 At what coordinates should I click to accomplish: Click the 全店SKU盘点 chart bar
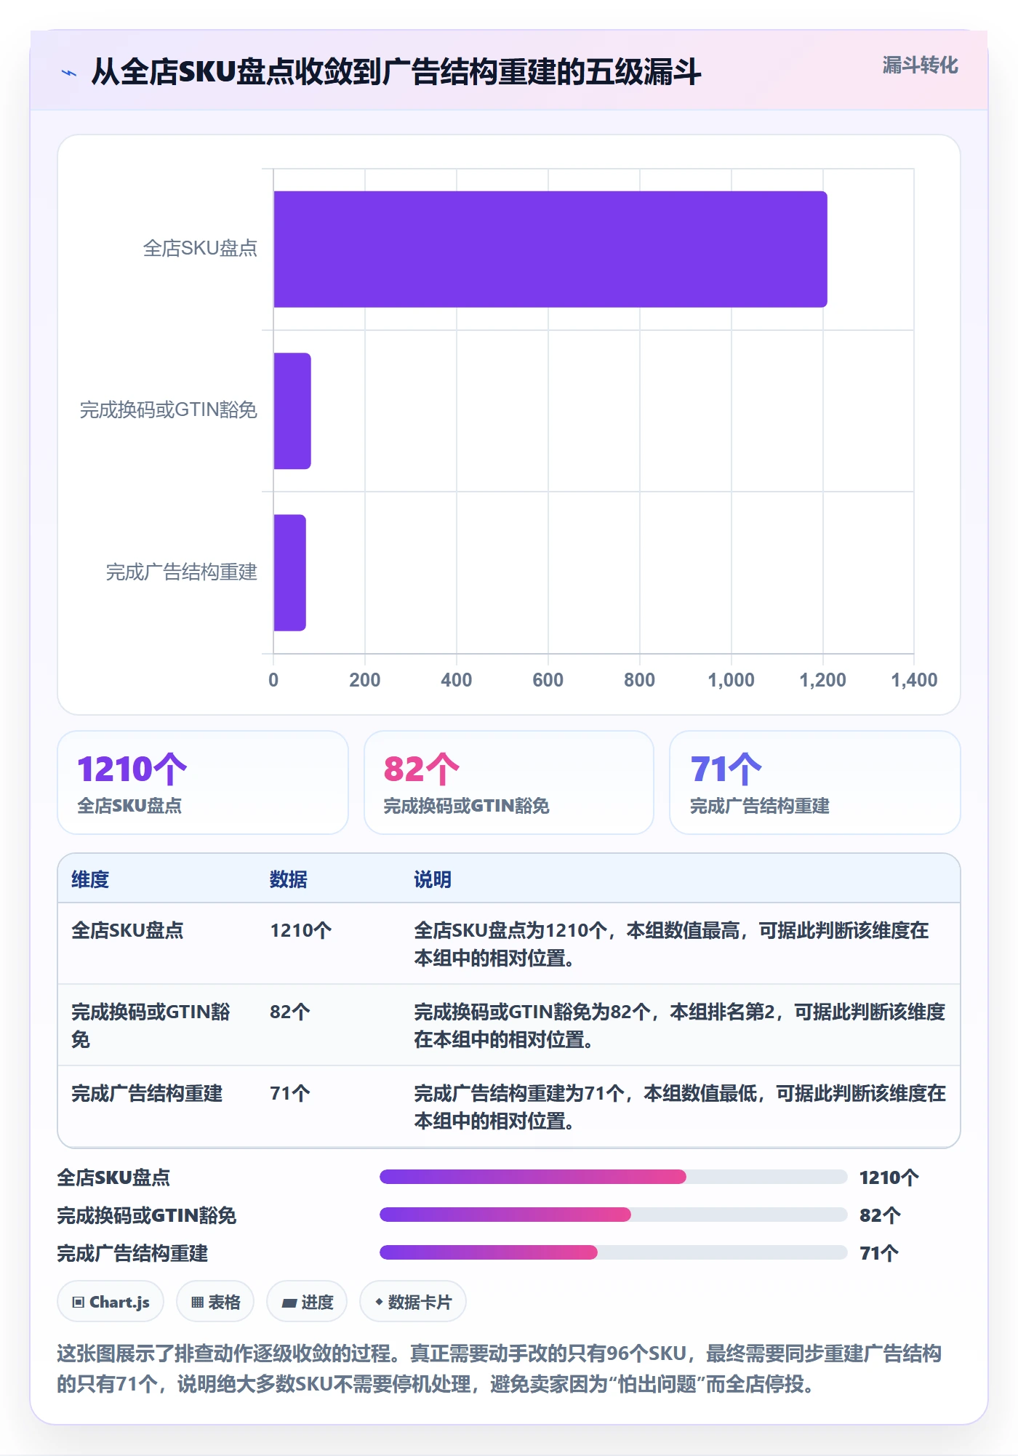(550, 249)
